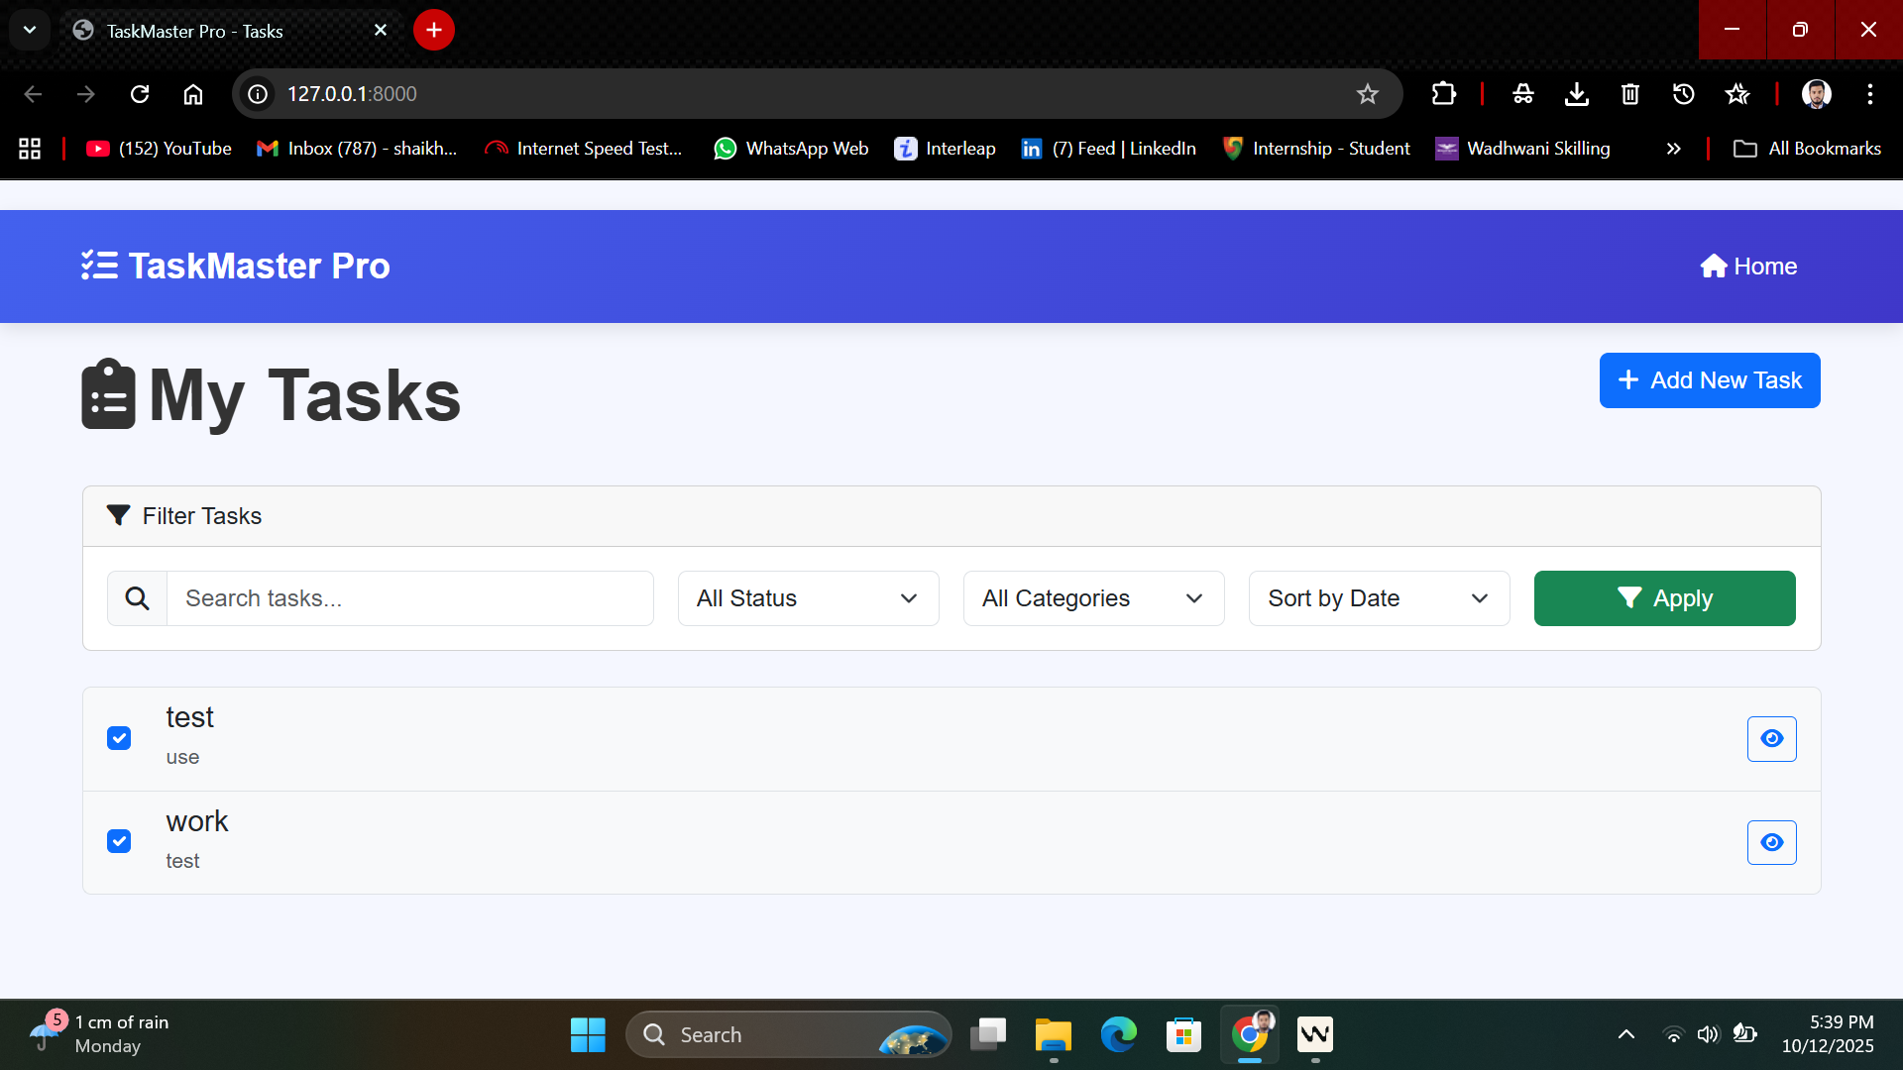Open the apps grid in bookmarks bar
Image resolution: width=1903 pixels, height=1070 pixels.
coord(30,149)
